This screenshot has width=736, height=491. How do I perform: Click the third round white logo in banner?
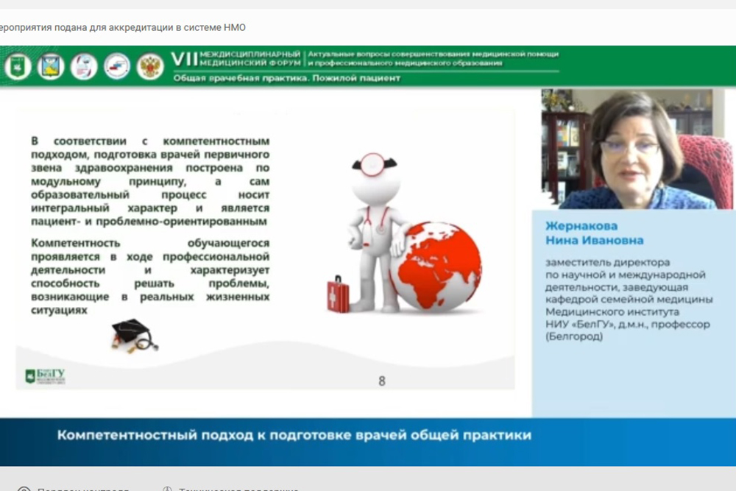[84, 66]
